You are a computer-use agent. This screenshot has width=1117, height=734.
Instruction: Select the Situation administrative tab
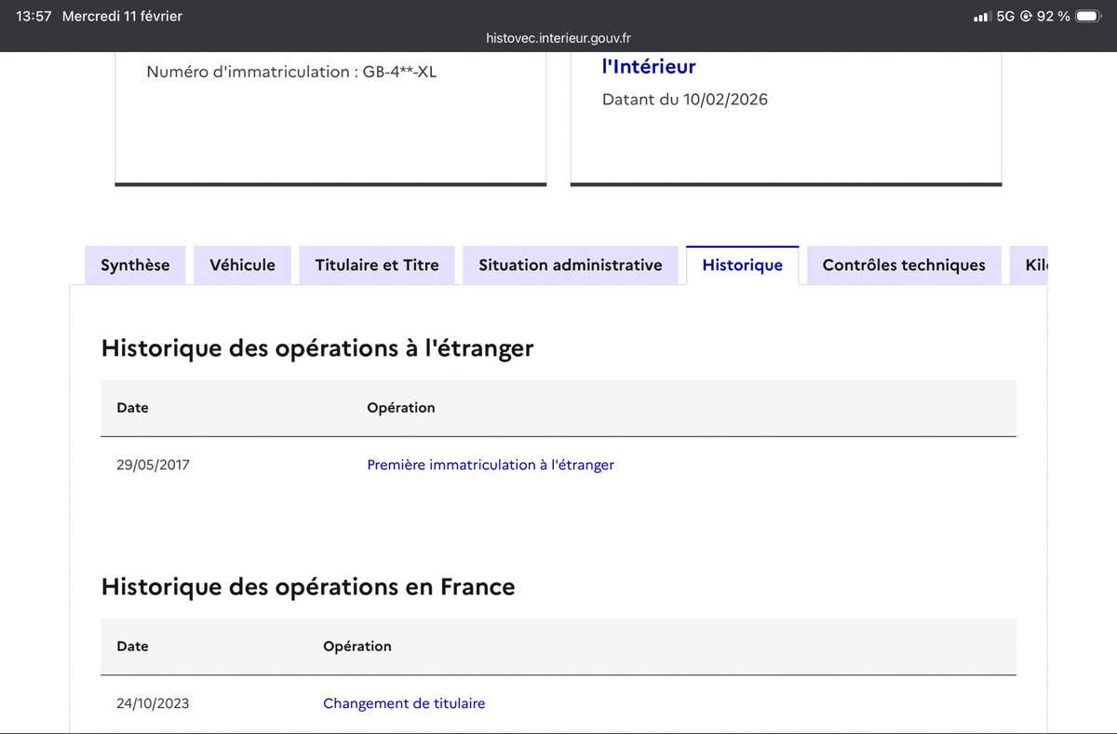coord(571,265)
